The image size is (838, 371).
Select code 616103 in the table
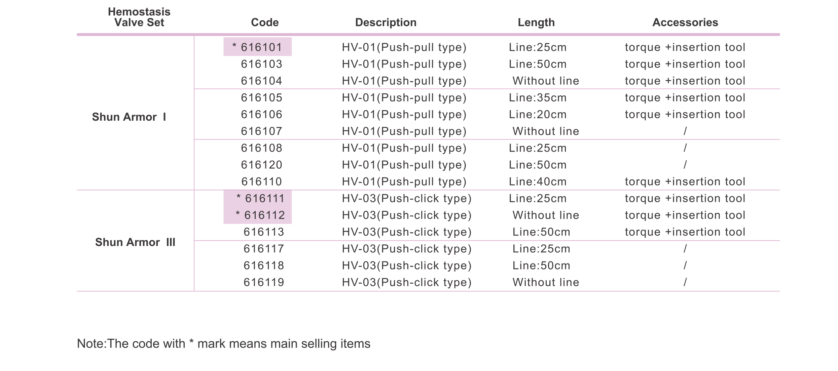pyautogui.click(x=261, y=64)
